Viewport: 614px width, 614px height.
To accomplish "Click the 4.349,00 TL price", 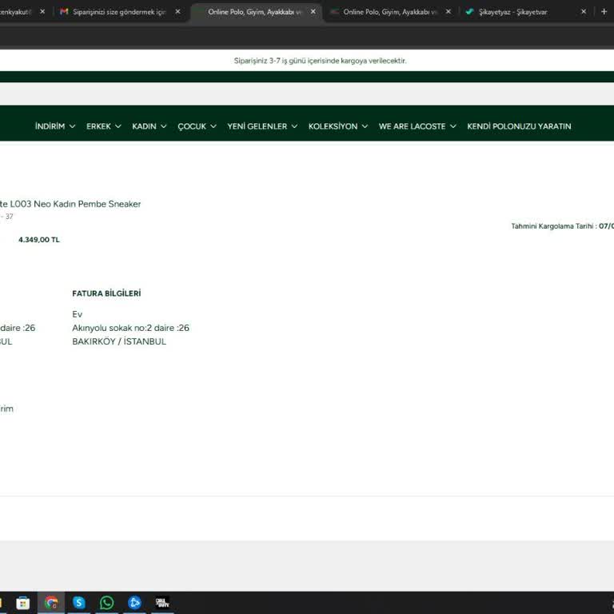I will (x=39, y=240).
